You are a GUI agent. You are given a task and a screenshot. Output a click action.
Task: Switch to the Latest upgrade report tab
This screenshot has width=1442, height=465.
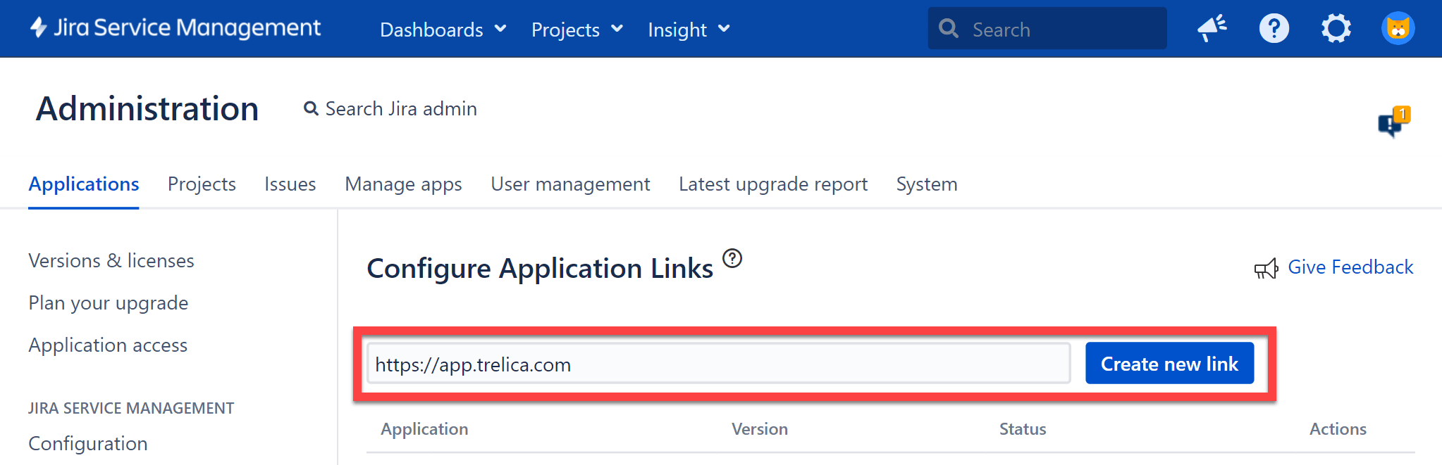tap(773, 184)
